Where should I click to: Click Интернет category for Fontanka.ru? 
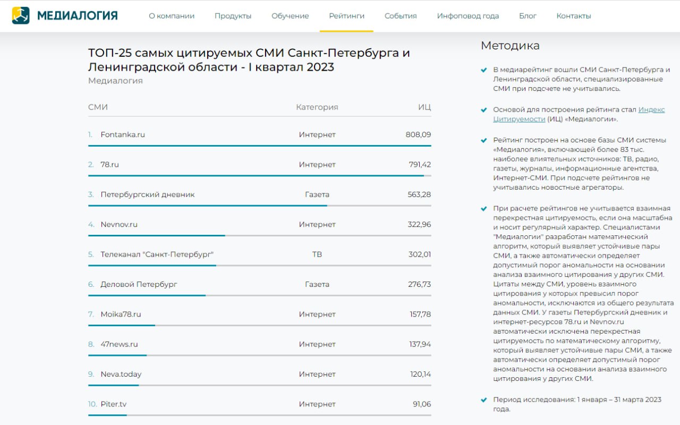click(x=317, y=134)
